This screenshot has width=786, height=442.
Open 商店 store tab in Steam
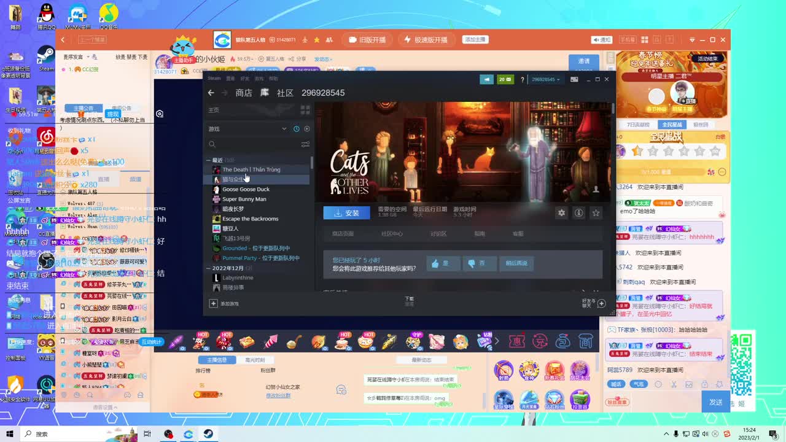tap(244, 93)
